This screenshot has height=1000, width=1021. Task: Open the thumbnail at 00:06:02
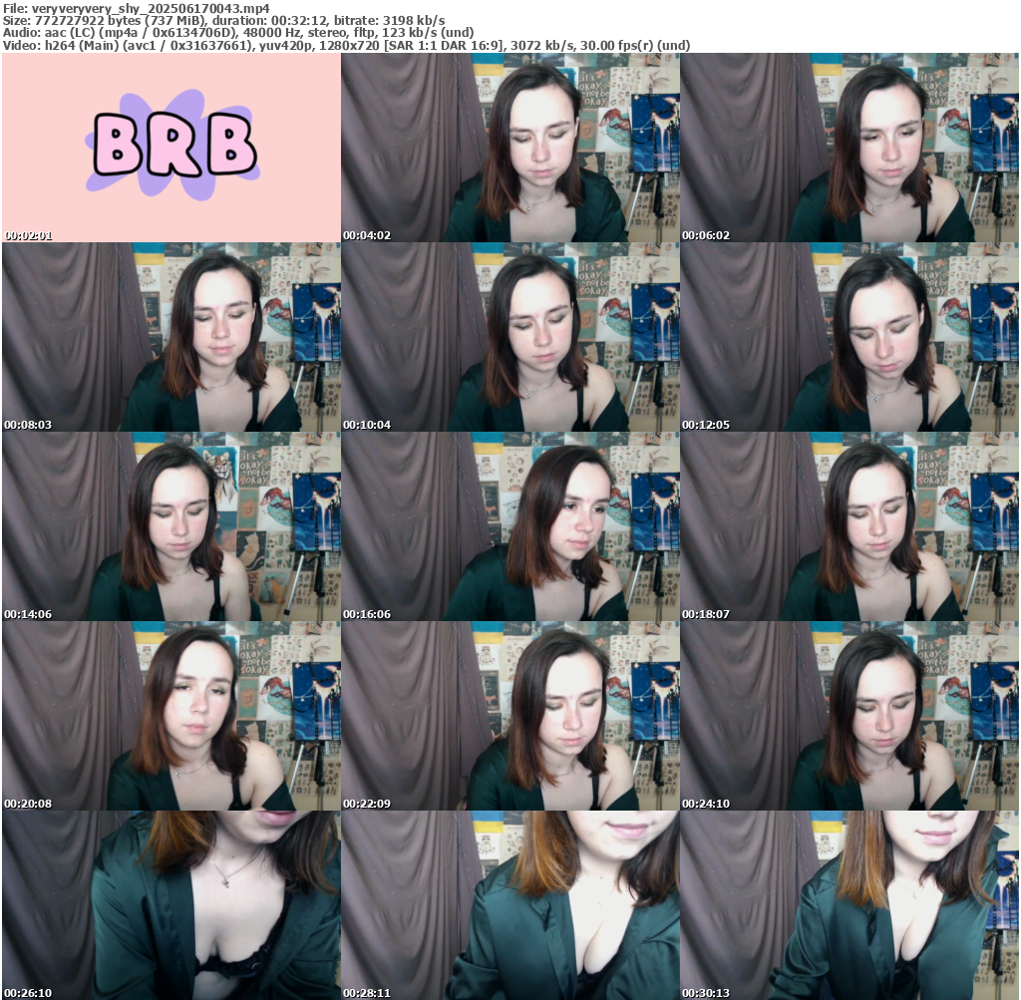click(x=849, y=148)
